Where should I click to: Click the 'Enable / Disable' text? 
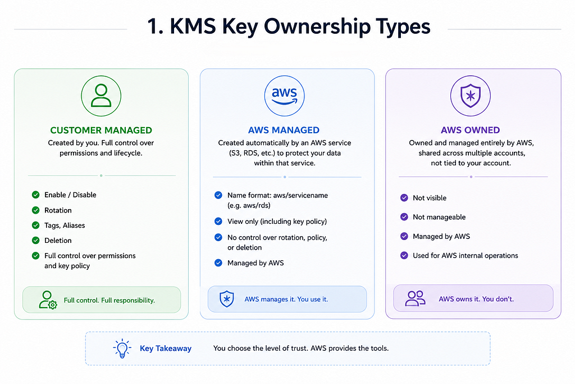tap(70, 195)
